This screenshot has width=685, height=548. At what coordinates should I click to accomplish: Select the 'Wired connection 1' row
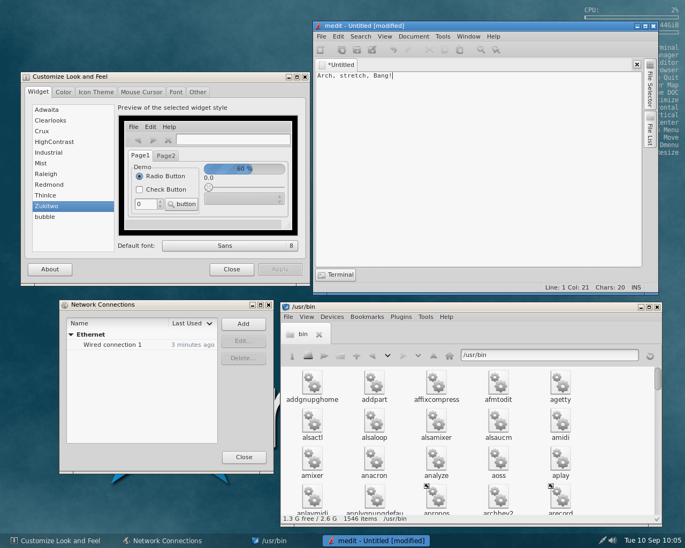[142, 345]
